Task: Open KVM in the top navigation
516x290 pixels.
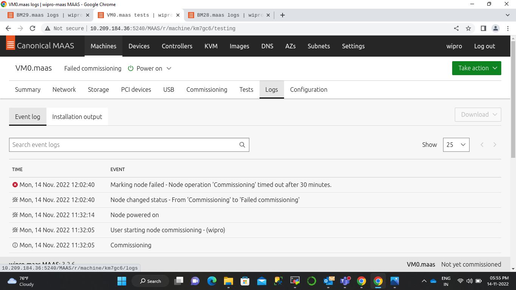Action: [211, 46]
